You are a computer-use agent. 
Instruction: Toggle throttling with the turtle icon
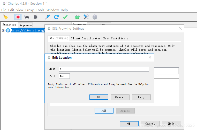click(27, 17)
